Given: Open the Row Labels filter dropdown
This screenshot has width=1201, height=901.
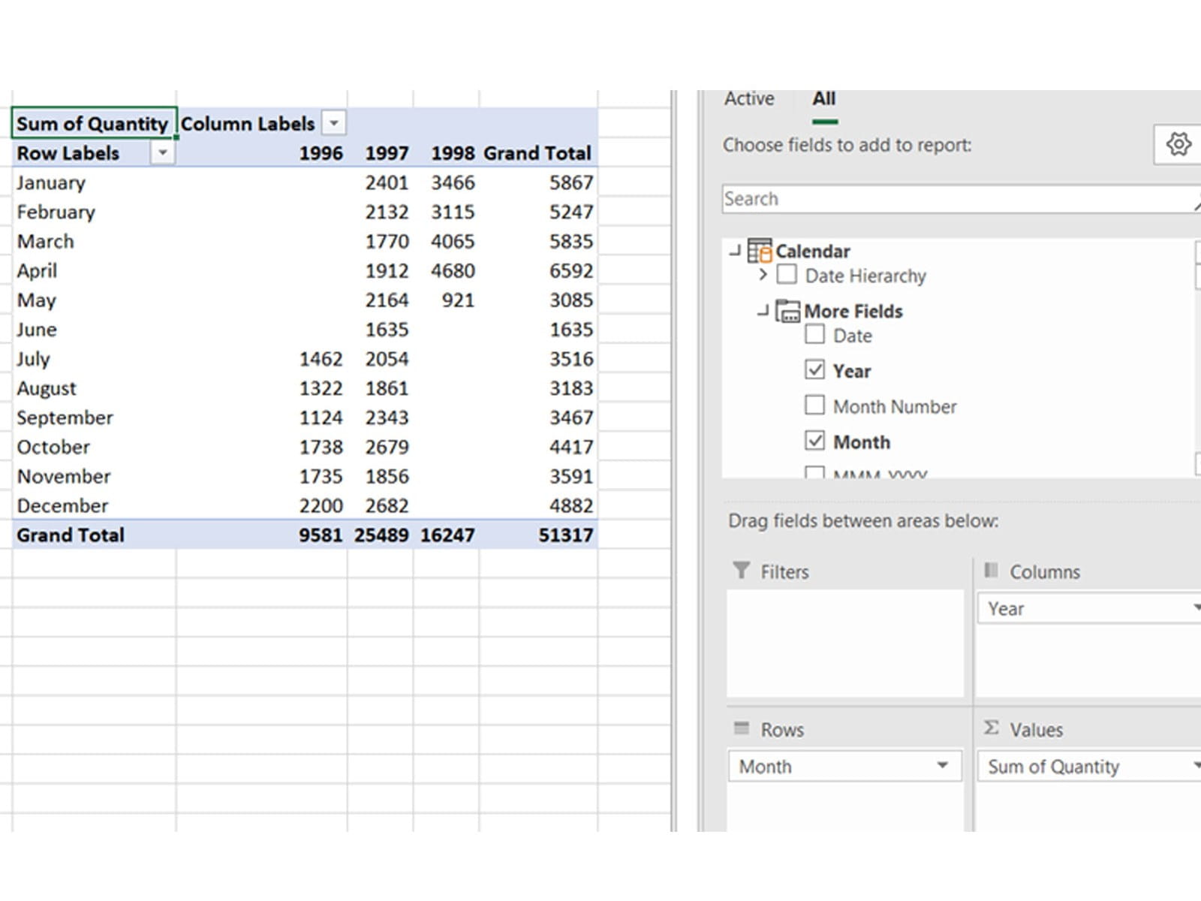Looking at the screenshot, I should click(x=162, y=153).
